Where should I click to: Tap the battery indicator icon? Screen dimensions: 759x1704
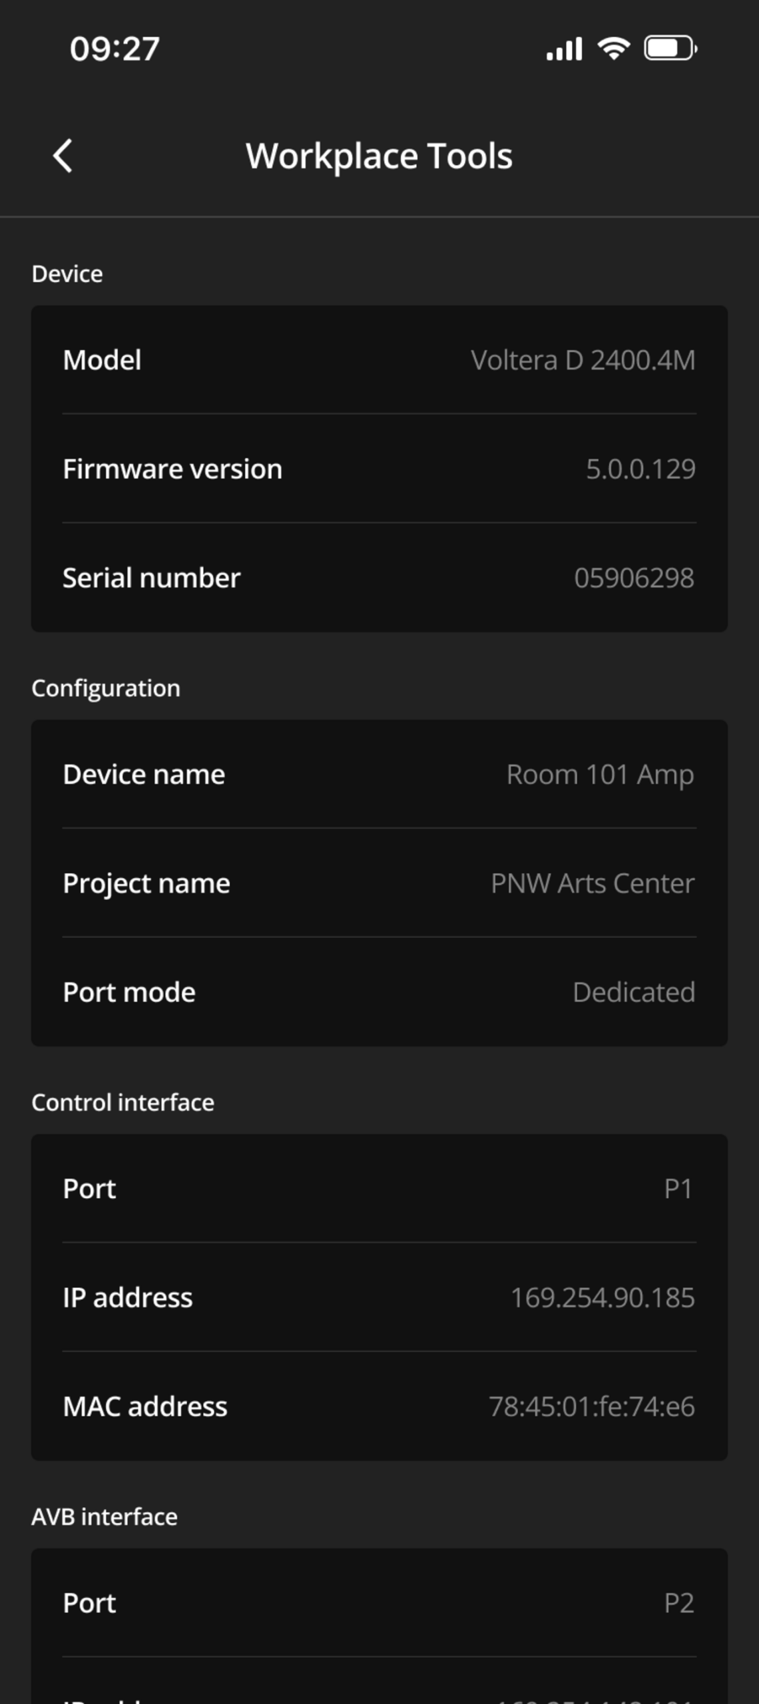coord(670,49)
